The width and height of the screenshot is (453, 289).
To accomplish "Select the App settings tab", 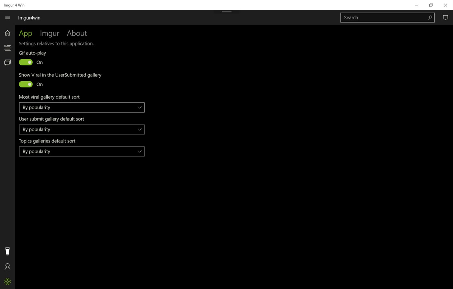I will pos(26,33).
